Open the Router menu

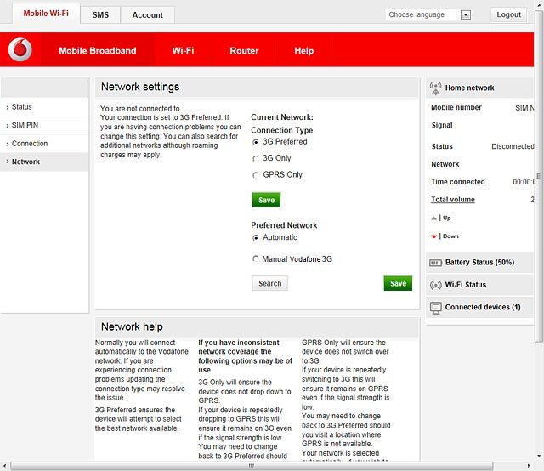click(x=244, y=51)
